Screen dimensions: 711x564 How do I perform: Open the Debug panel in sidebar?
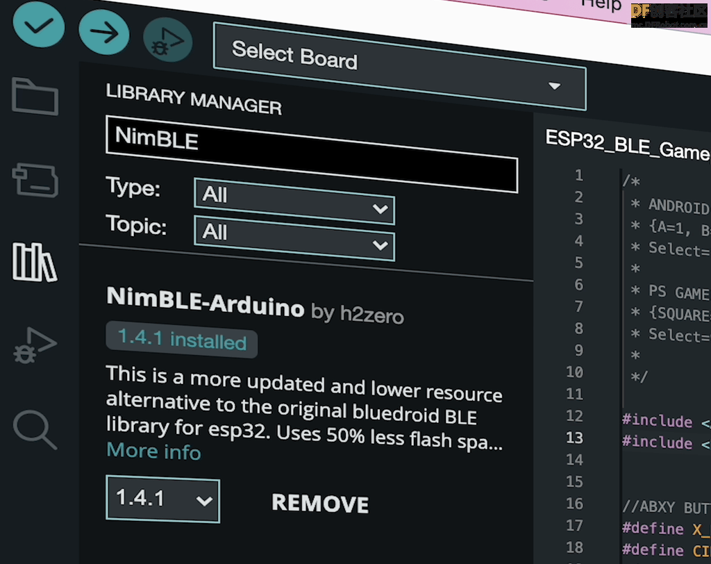[35, 346]
